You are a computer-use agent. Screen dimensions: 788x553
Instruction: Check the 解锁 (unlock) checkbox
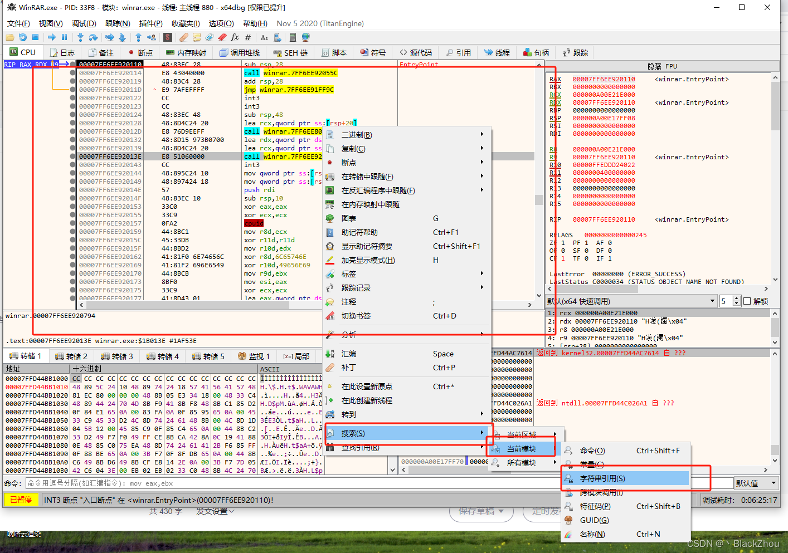pos(747,301)
